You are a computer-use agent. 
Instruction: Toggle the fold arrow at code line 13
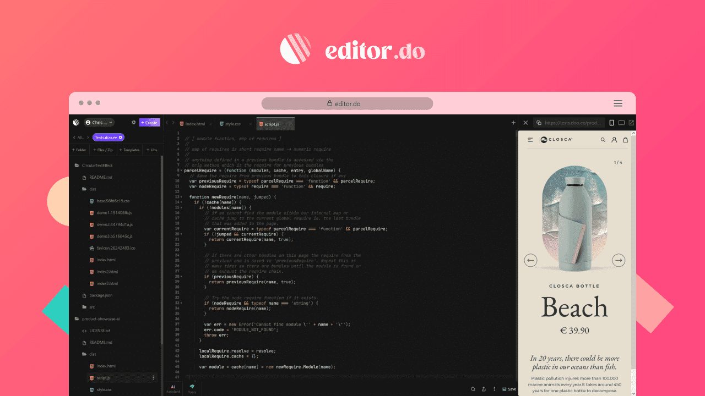tap(181, 197)
